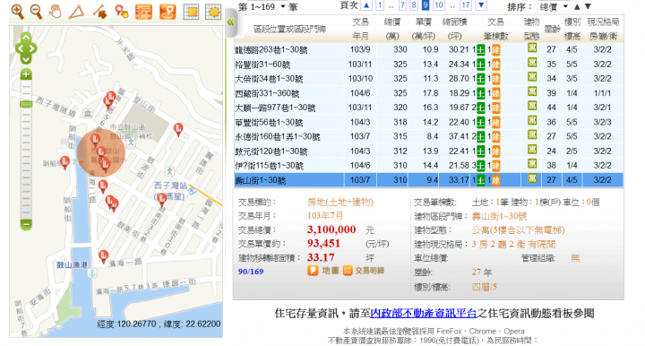Select the circle area selection tool
645x346 pixels.
click(x=213, y=12)
